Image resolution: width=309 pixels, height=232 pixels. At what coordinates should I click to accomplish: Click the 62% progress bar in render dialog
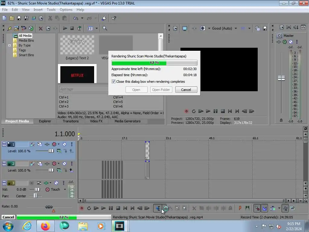154,63
